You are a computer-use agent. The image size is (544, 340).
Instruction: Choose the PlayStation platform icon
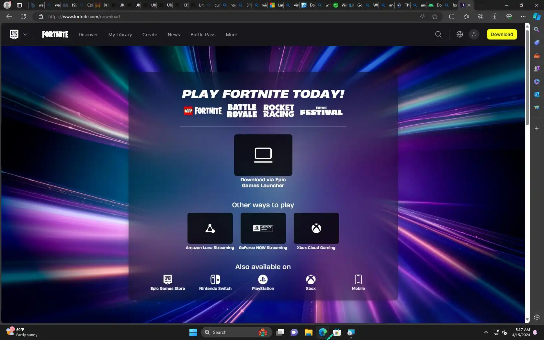[x=263, y=279]
